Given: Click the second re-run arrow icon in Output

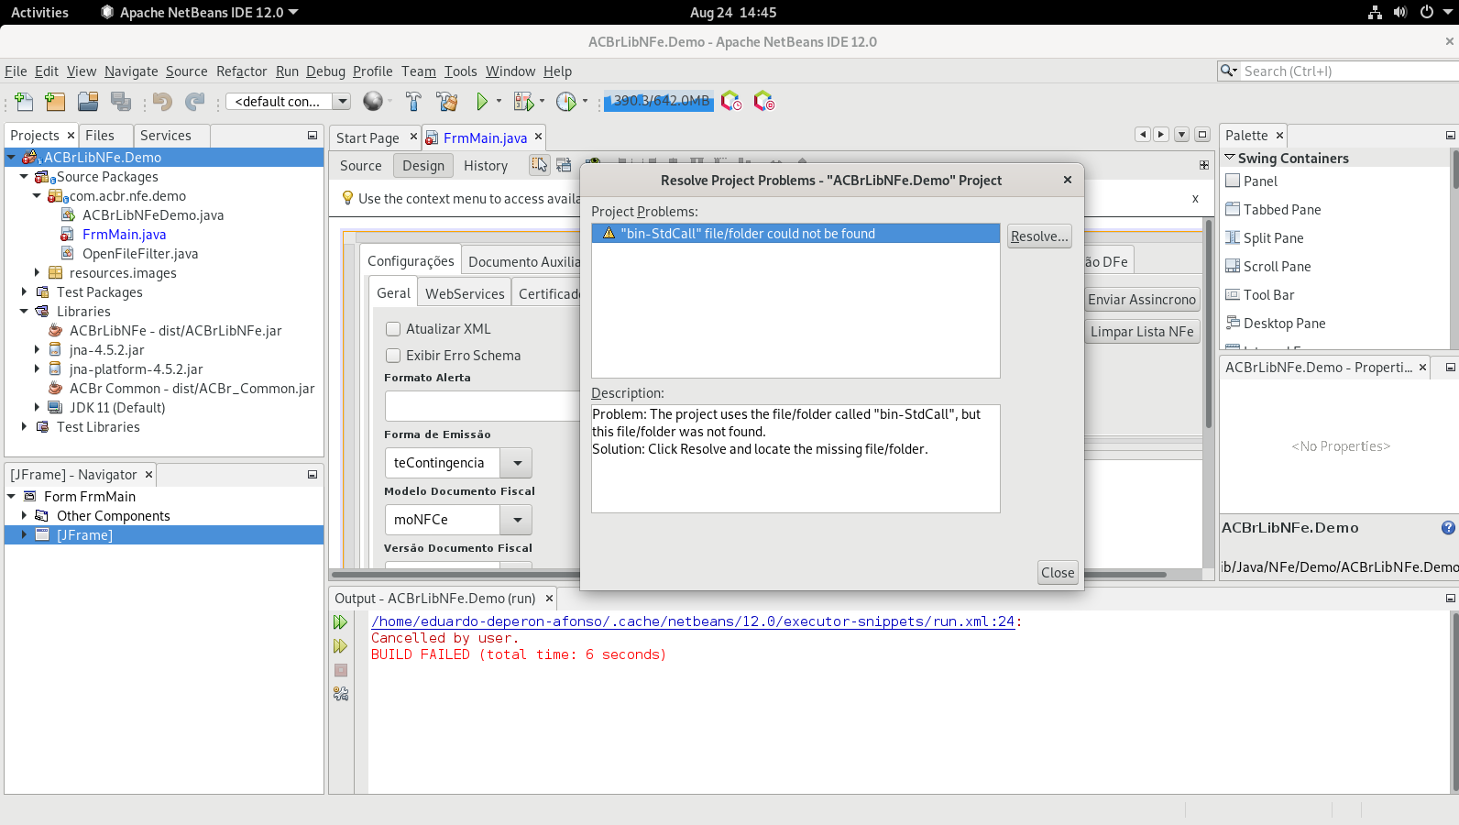Looking at the screenshot, I should click(x=341, y=646).
